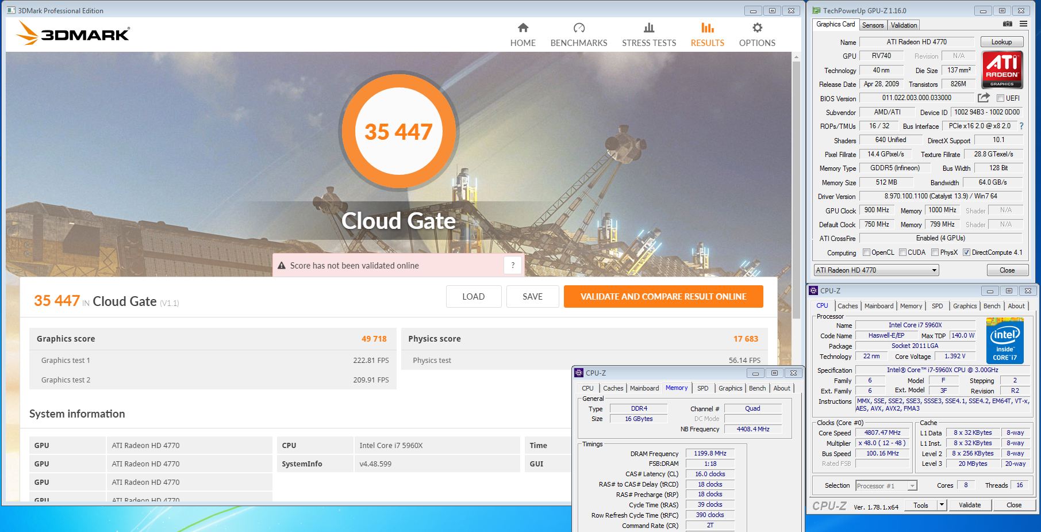
Task: Open the Results bars icon
Action: pyautogui.click(x=708, y=28)
